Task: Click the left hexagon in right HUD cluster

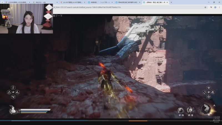Action: point(205,92)
